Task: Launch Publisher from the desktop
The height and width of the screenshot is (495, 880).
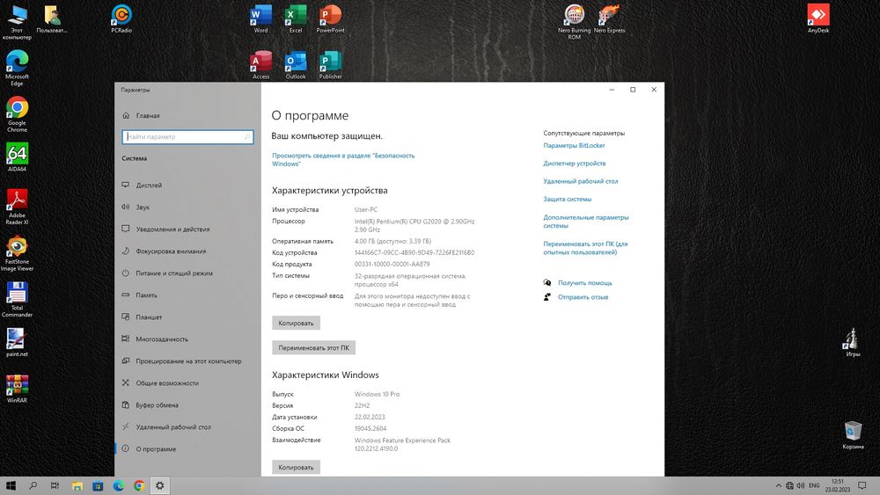Action: 330,65
